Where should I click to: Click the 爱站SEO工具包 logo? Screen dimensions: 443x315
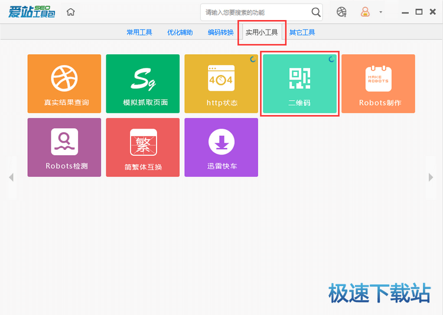click(x=32, y=12)
